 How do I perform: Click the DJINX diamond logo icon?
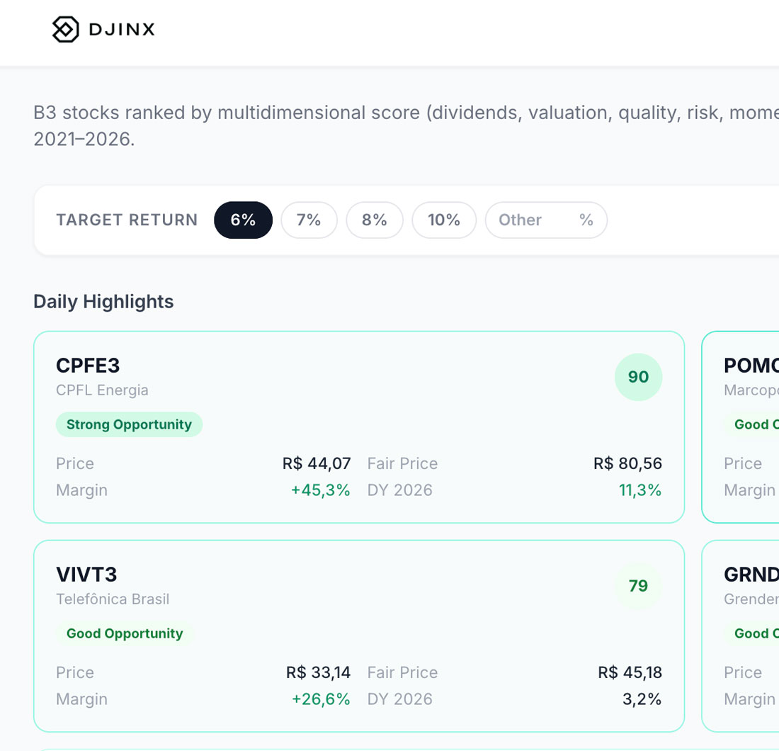(66, 29)
